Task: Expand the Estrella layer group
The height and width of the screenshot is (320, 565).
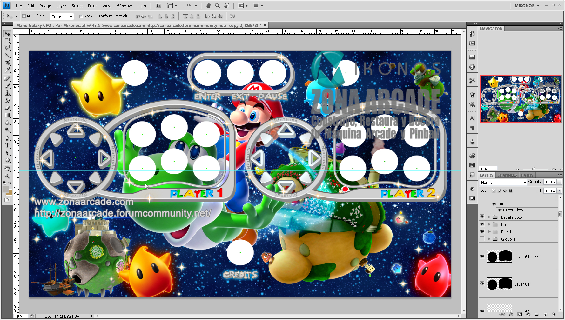Action: [489, 232]
